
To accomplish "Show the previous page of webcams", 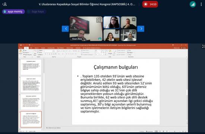I will point(65,29).
